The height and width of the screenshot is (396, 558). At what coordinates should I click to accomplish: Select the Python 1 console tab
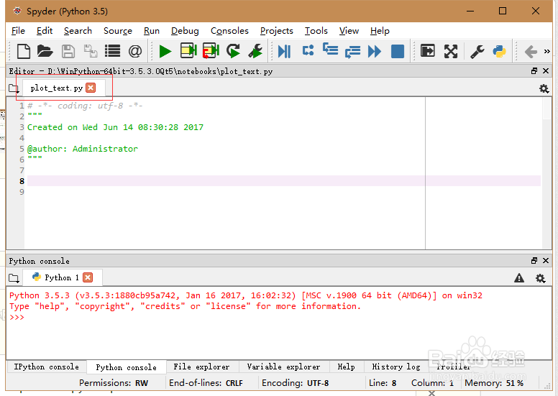[x=61, y=277]
